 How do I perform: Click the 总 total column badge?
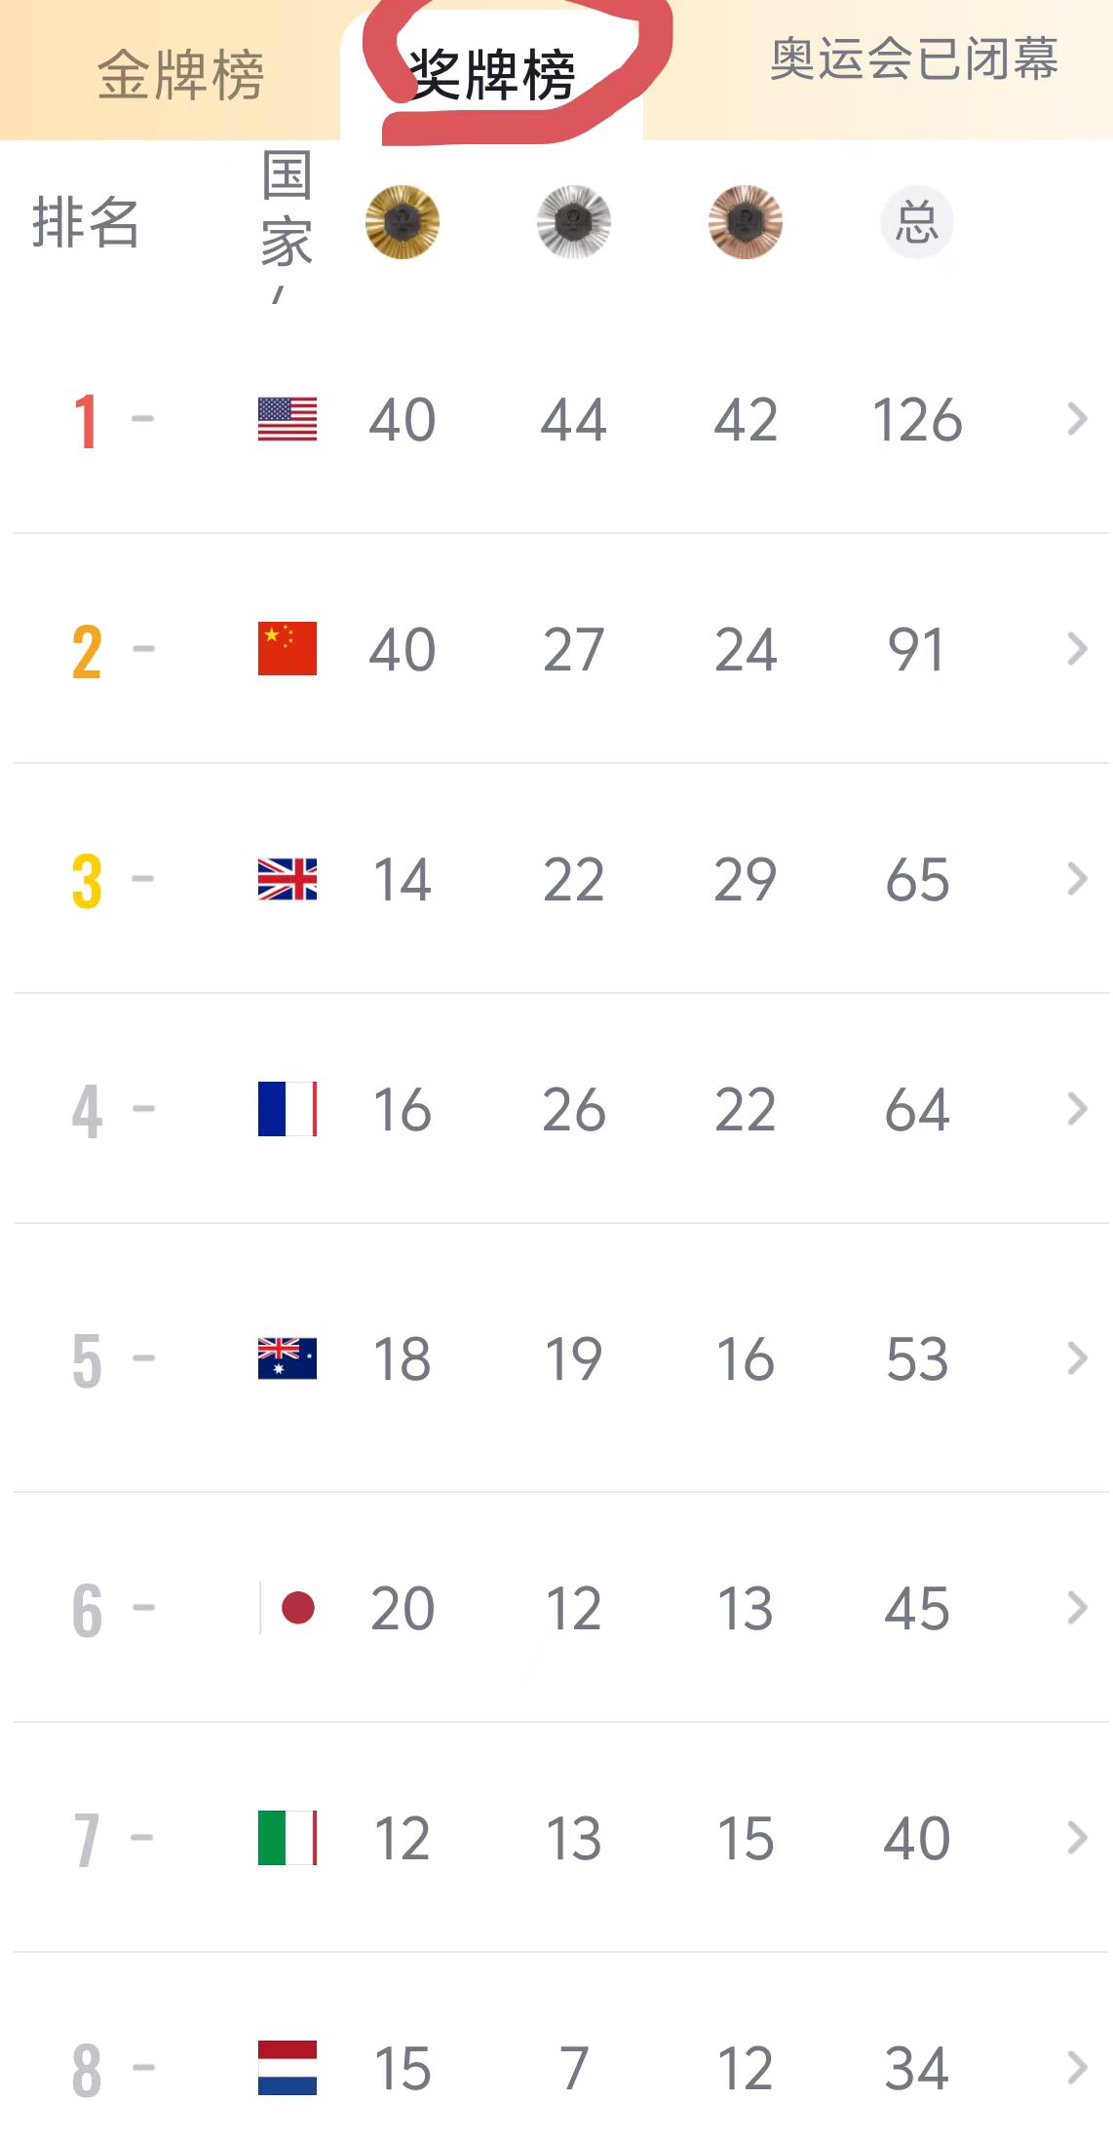pyautogui.click(x=917, y=222)
